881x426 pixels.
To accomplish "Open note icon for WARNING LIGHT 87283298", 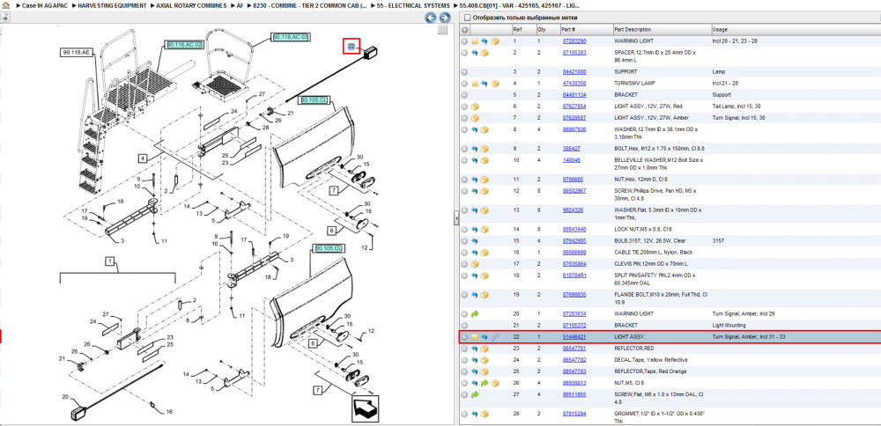I will point(475,41).
